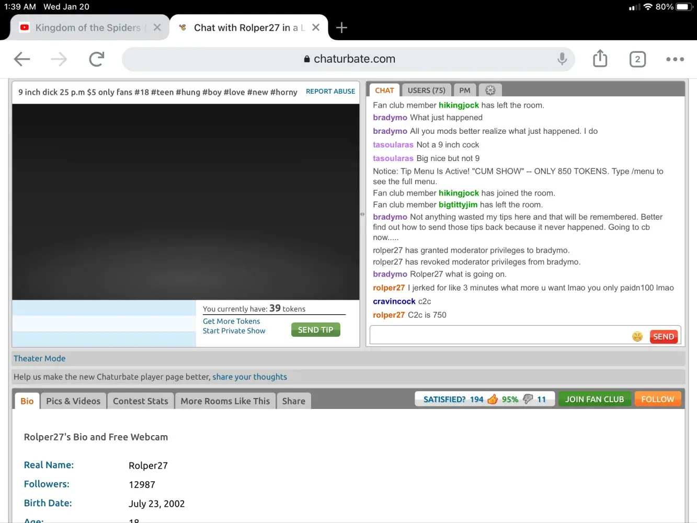The width and height of the screenshot is (697, 523).
Task: Go back using the browser back arrow
Action: pyautogui.click(x=22, y=59)
